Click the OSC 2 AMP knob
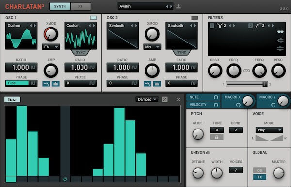291x187 pixels. [x=152, y=71]
